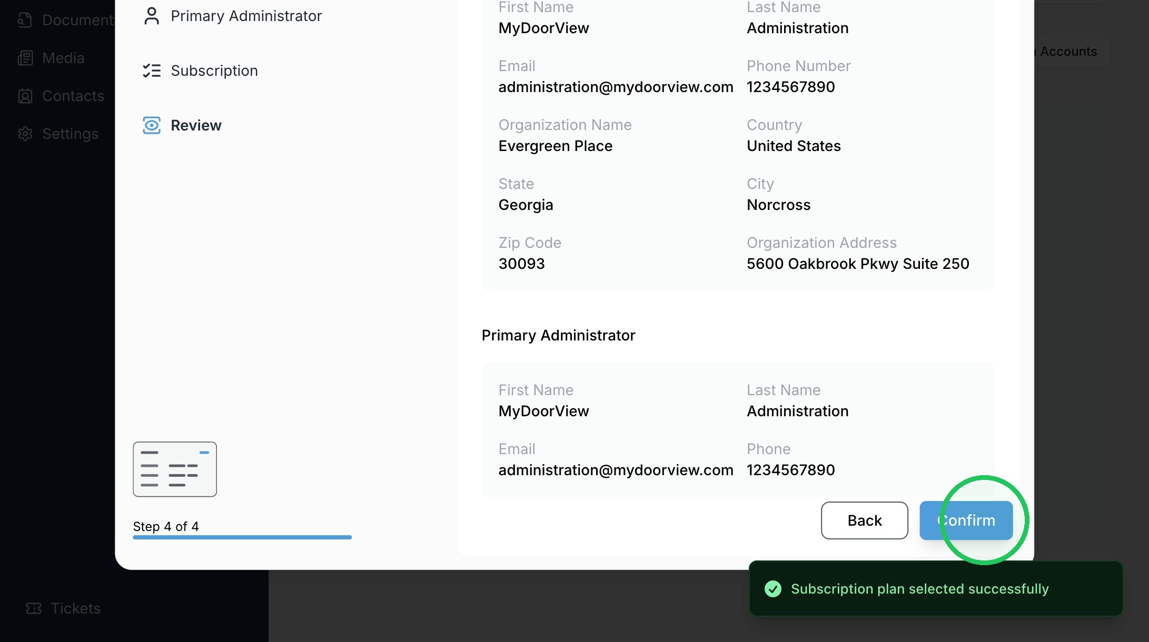The image size is (1149, 642).
Task: Open the Tickets sidebar item
Action: coord(63,608)
